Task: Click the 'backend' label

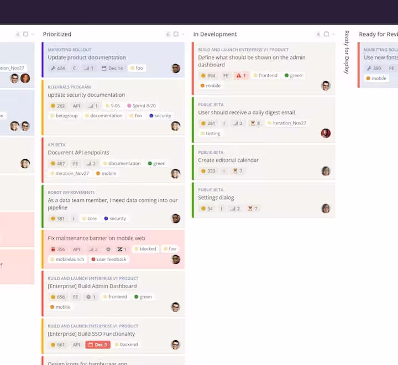Action: click(x=126, y=345)
